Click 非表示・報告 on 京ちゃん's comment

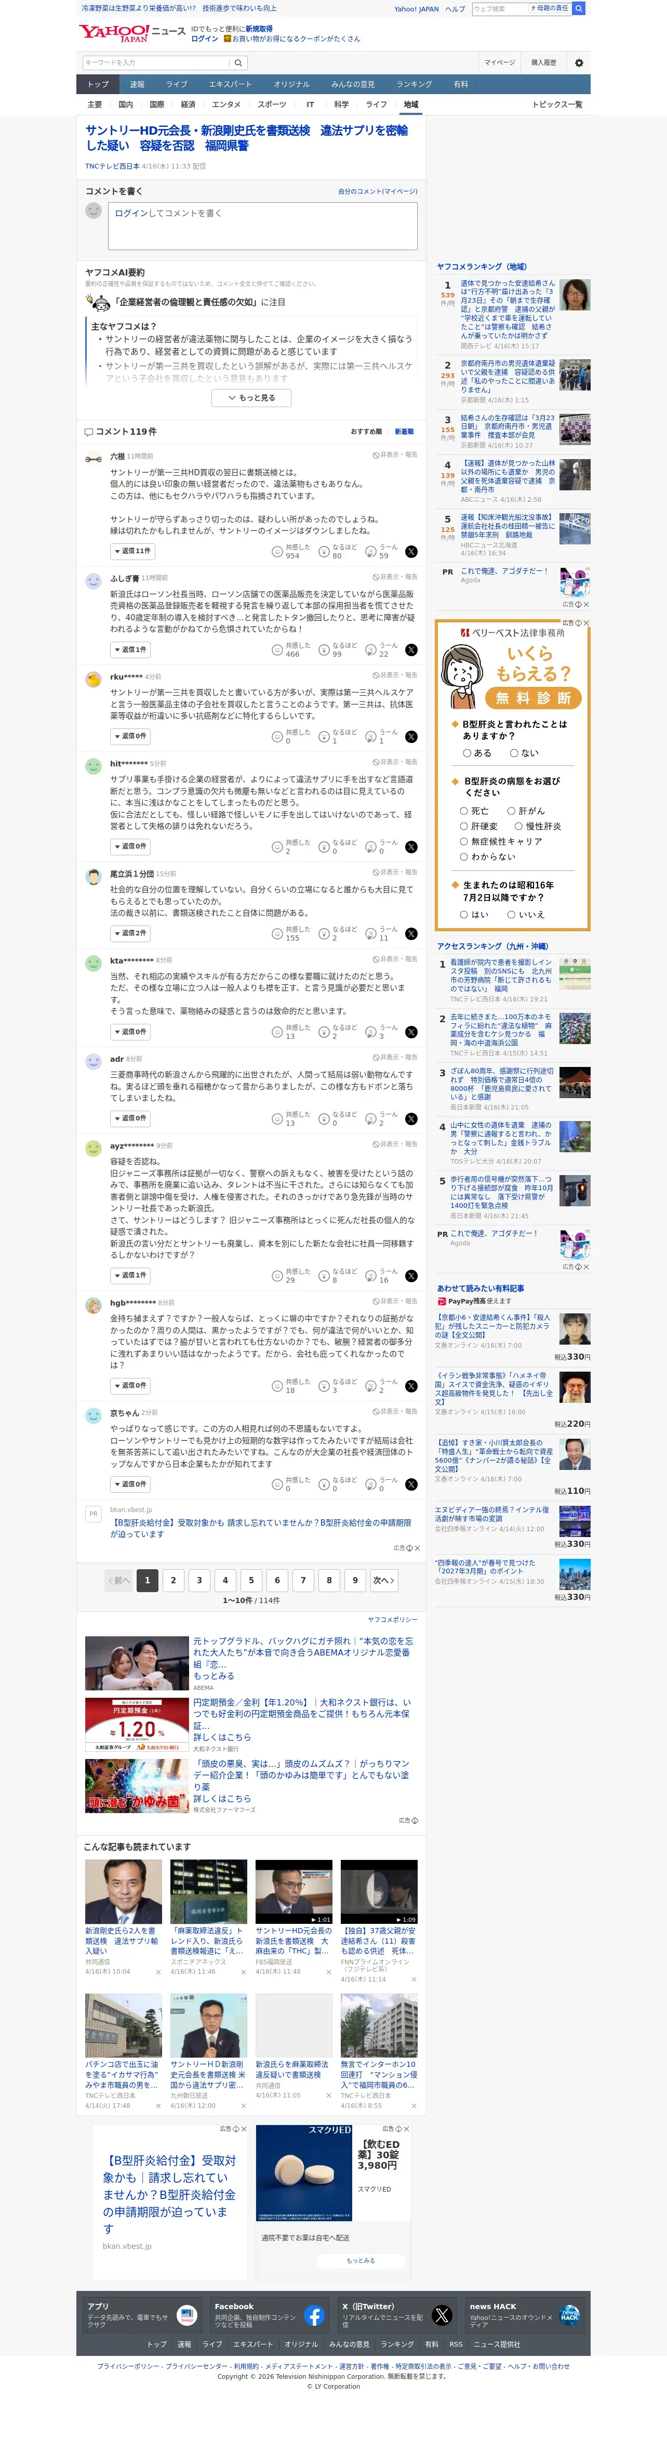click(395, 1411)
